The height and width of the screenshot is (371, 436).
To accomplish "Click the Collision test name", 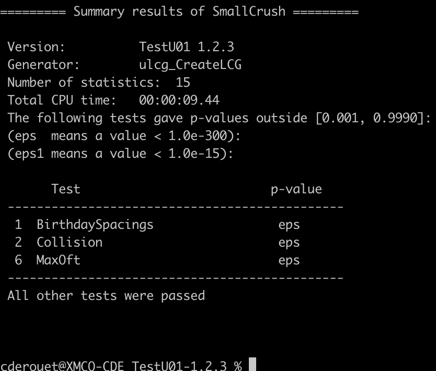I will coord(70,242).
